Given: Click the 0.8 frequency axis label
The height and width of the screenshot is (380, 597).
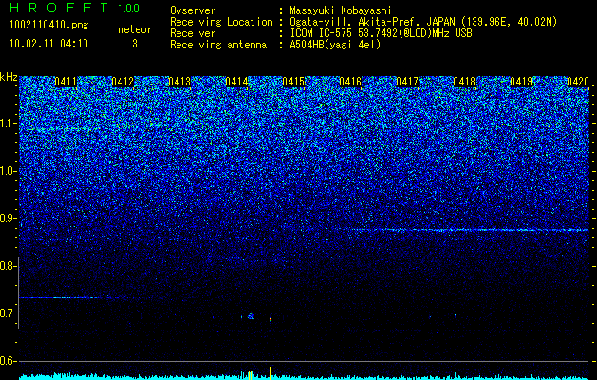Looking at the screenshot, I should [8, 266].
